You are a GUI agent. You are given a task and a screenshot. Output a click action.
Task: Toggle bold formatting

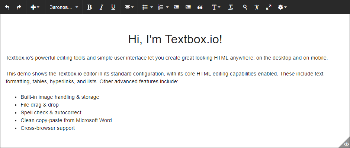click(89, 7)
